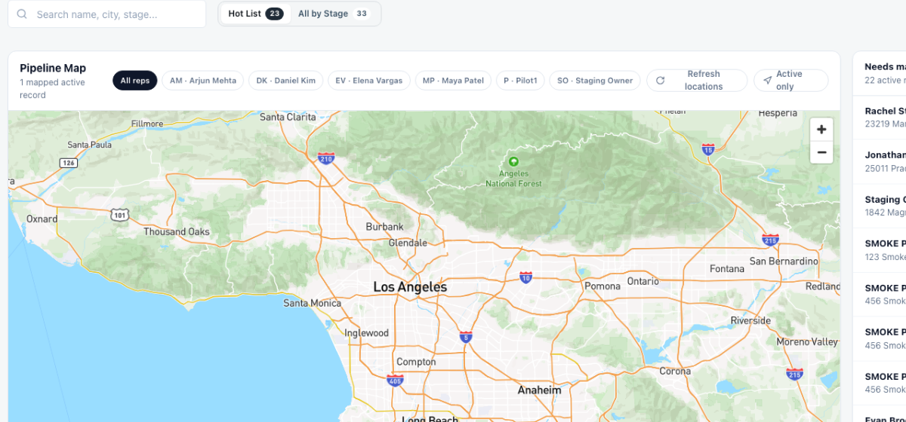The image size is (906, 422).
Task: Click the Compton map label
Action: tap(416, 362)
